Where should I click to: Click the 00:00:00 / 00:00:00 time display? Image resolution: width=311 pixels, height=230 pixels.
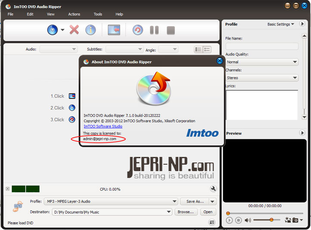click(265, 206)
